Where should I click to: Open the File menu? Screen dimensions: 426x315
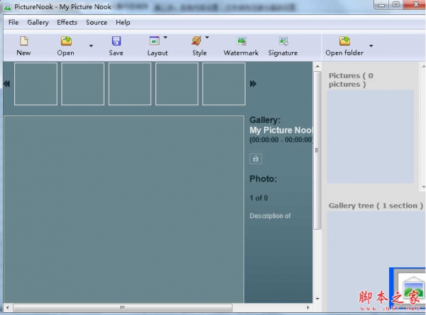pyautogui.click(x=13, y=22)
